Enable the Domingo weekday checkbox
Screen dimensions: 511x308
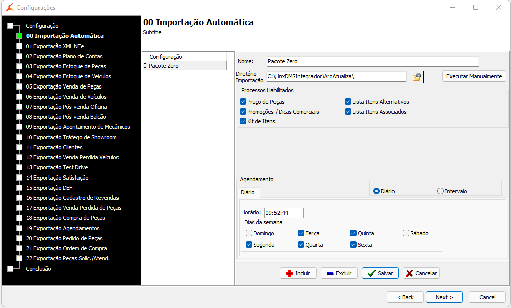(249, 233)
